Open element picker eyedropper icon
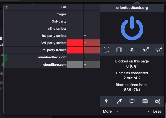 click(119, 101)
